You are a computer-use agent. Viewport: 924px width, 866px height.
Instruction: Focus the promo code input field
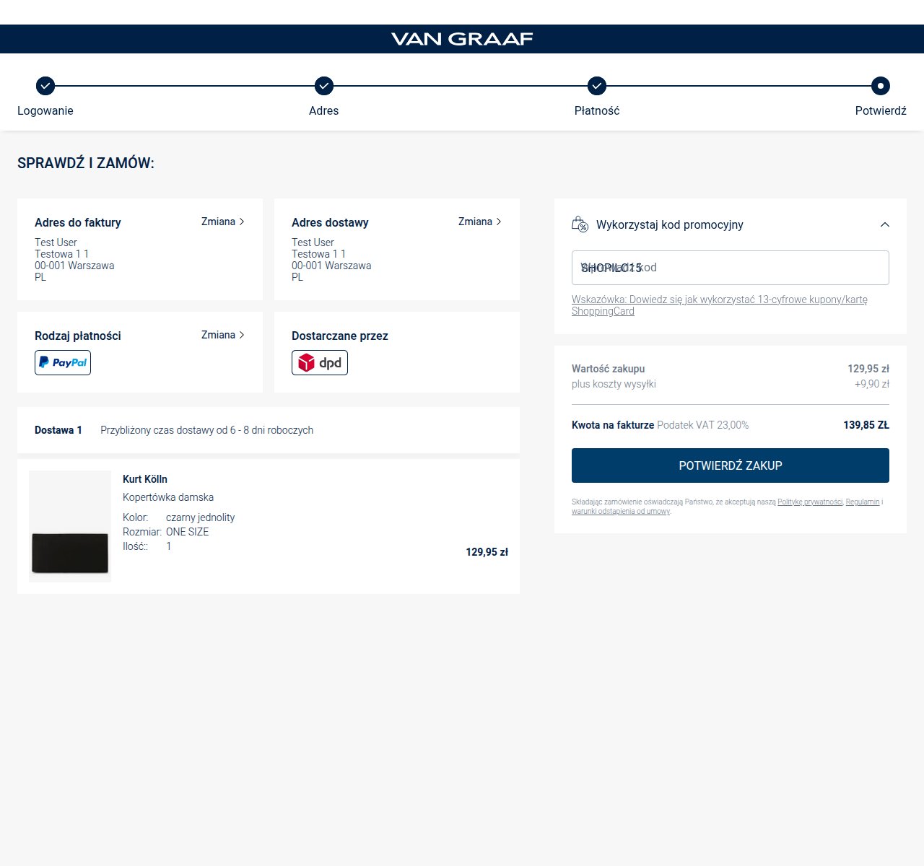731,268
